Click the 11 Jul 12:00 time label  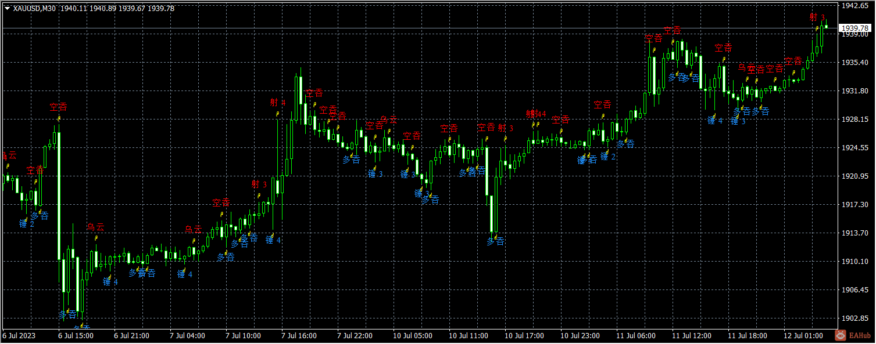(x=692, y=336)
